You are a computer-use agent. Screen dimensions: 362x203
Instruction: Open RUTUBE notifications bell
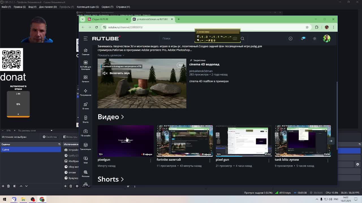pos(303,39)
